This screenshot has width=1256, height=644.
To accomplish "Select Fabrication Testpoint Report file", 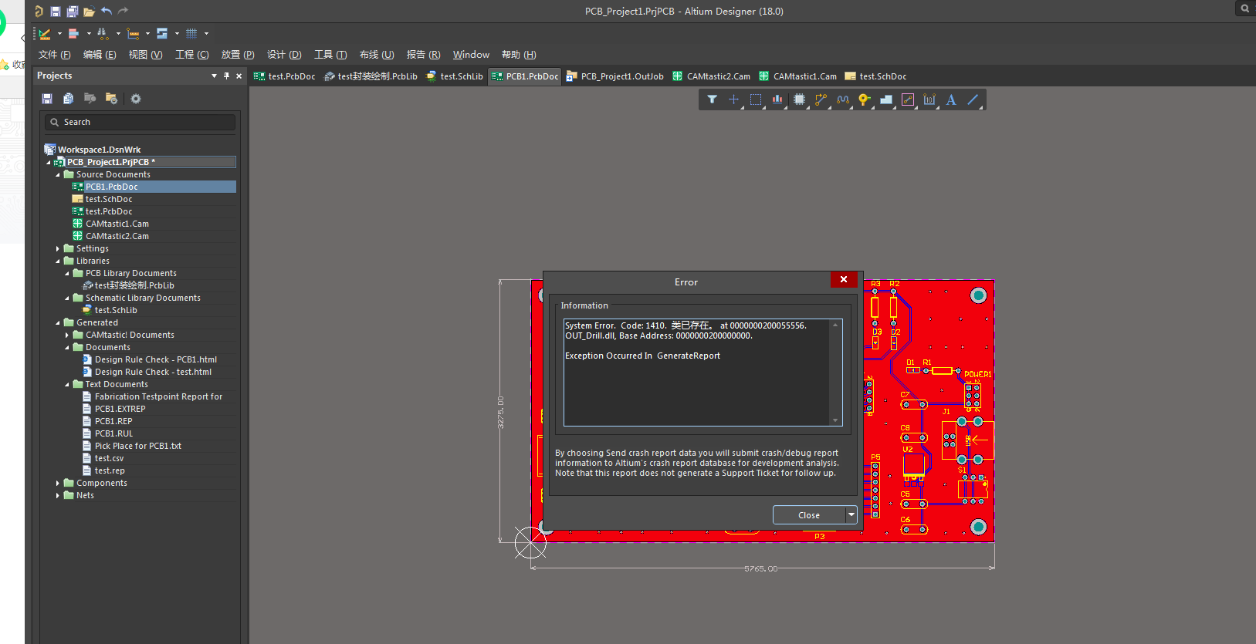I will click(x=158, y=396).
